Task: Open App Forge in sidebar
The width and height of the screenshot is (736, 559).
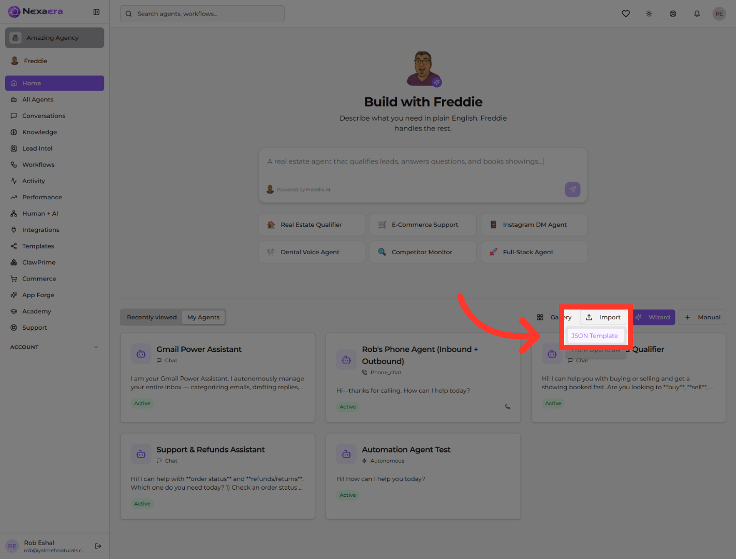Action: coord(54,295)
